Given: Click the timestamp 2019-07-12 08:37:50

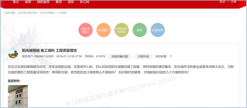Looking at the screenshot, I should click(69, 56).
